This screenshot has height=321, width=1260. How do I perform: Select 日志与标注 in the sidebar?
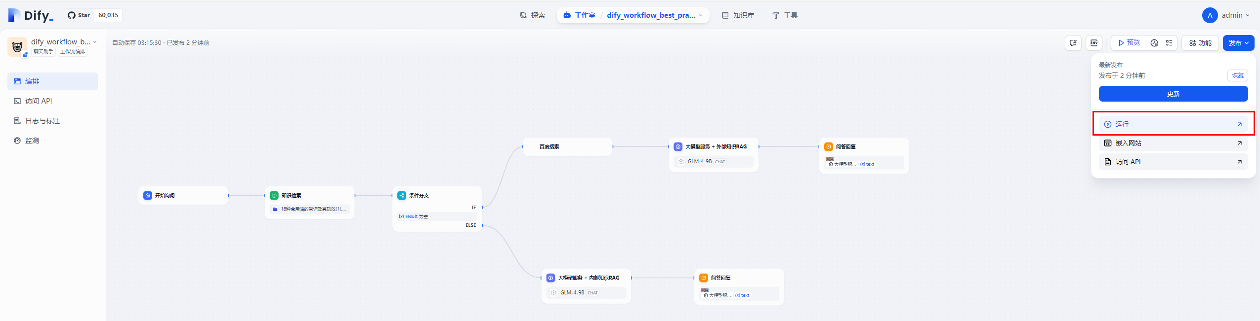coord(42,121)
